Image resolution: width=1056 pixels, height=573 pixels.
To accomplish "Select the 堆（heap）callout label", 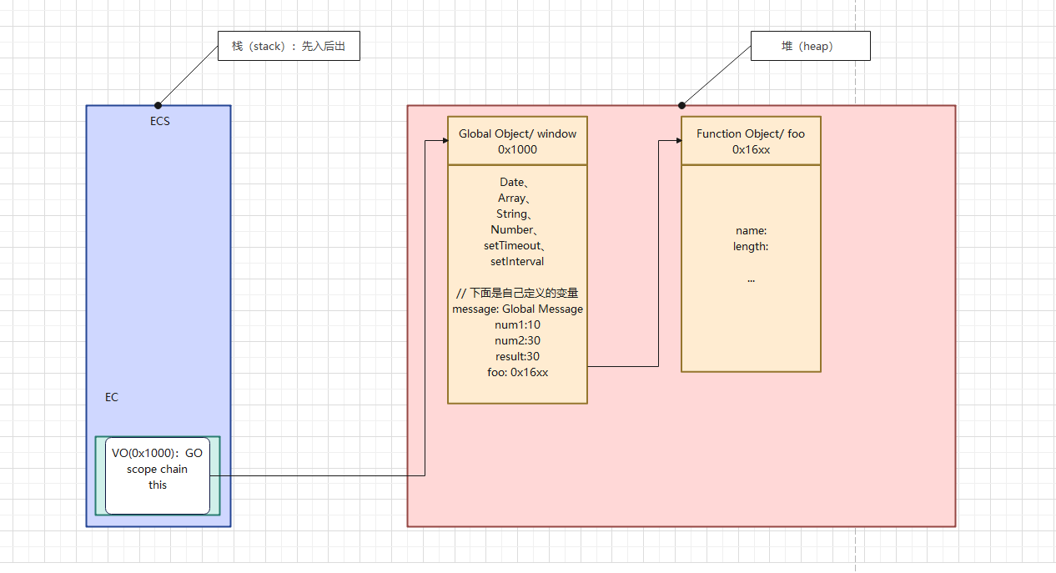I will pos(810,46).
